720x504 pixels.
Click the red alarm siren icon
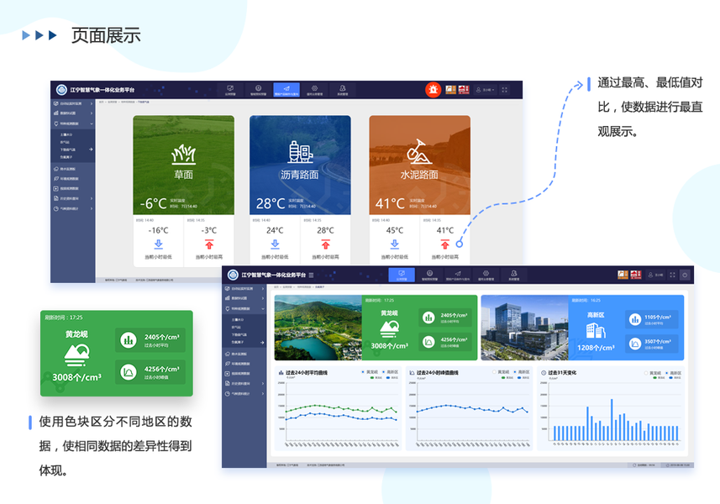click(x=433, y=90)
